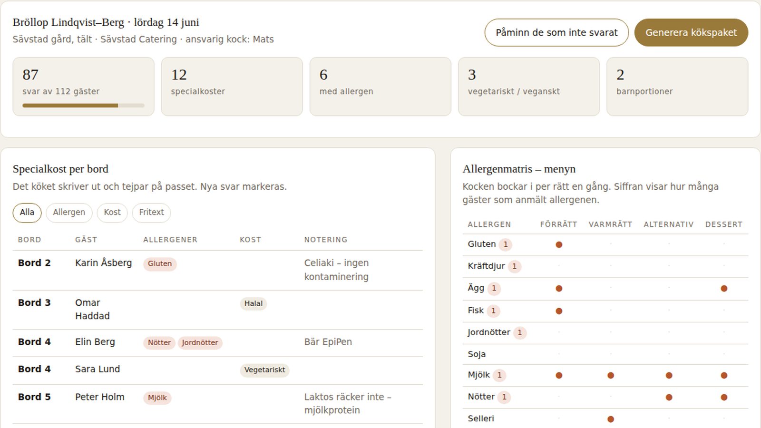Click Mjölk tag on Peter Holm row
The image size is (761, 428).
[157, 398]
